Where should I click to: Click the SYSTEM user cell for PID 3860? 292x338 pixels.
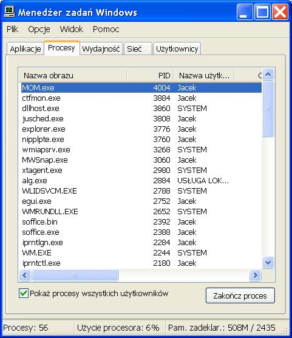click(192, 109)
